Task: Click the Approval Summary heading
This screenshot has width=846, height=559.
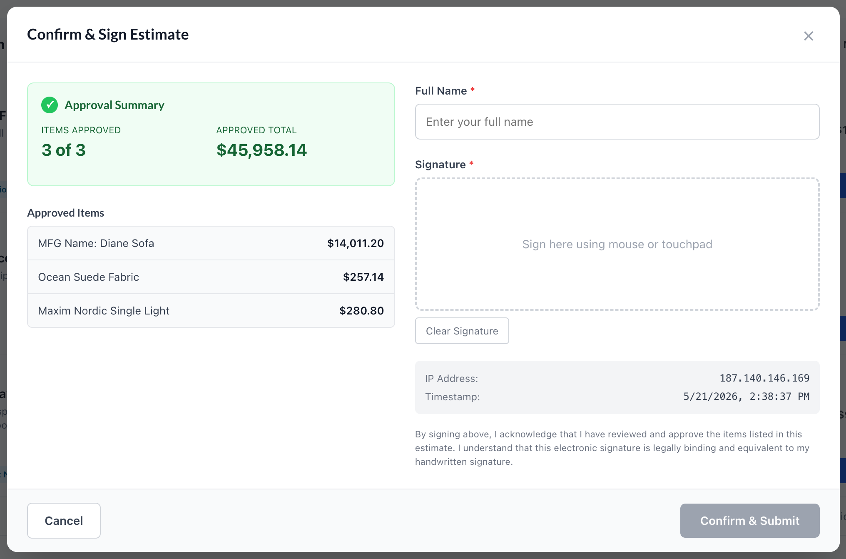Action: 114,105
